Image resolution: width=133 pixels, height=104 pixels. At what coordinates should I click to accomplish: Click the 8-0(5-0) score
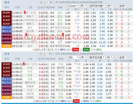(44, 90)
